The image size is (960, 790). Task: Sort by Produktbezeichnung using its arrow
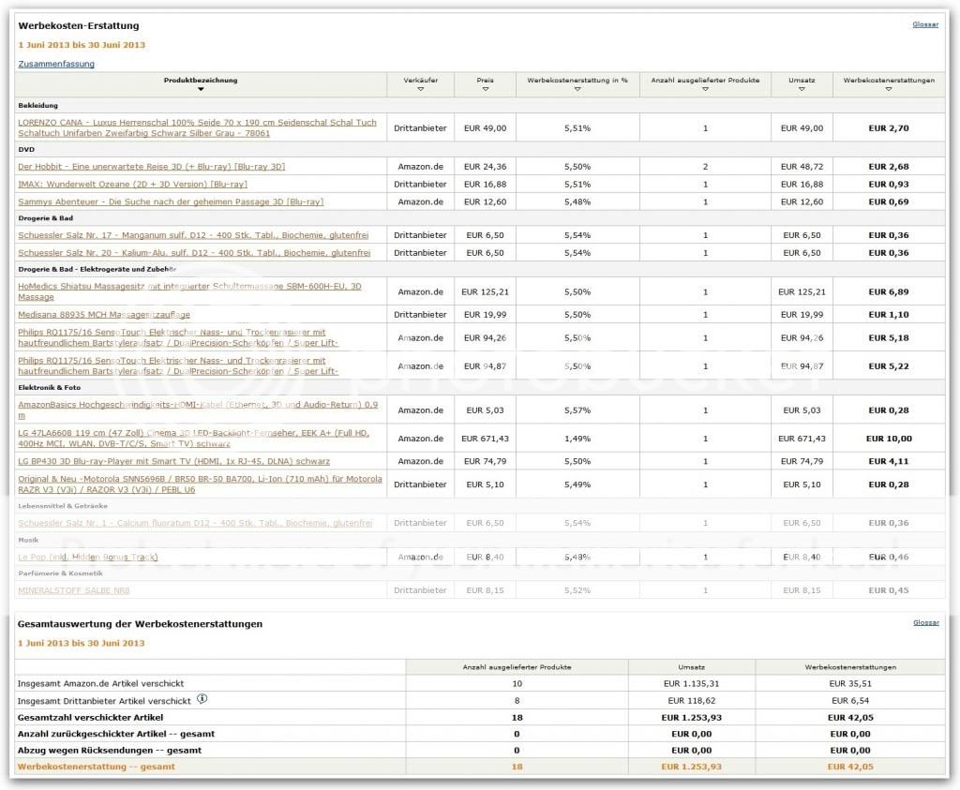click(201, 89)
